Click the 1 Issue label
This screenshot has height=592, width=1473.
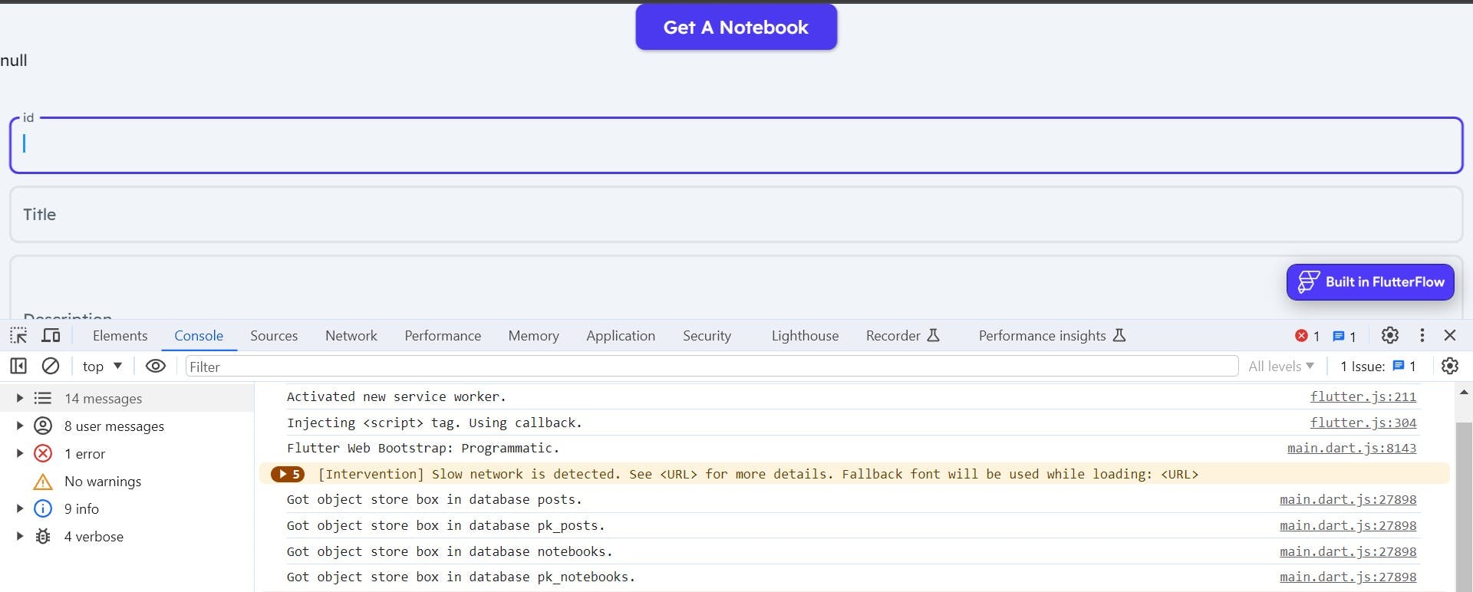(1363, 367)
